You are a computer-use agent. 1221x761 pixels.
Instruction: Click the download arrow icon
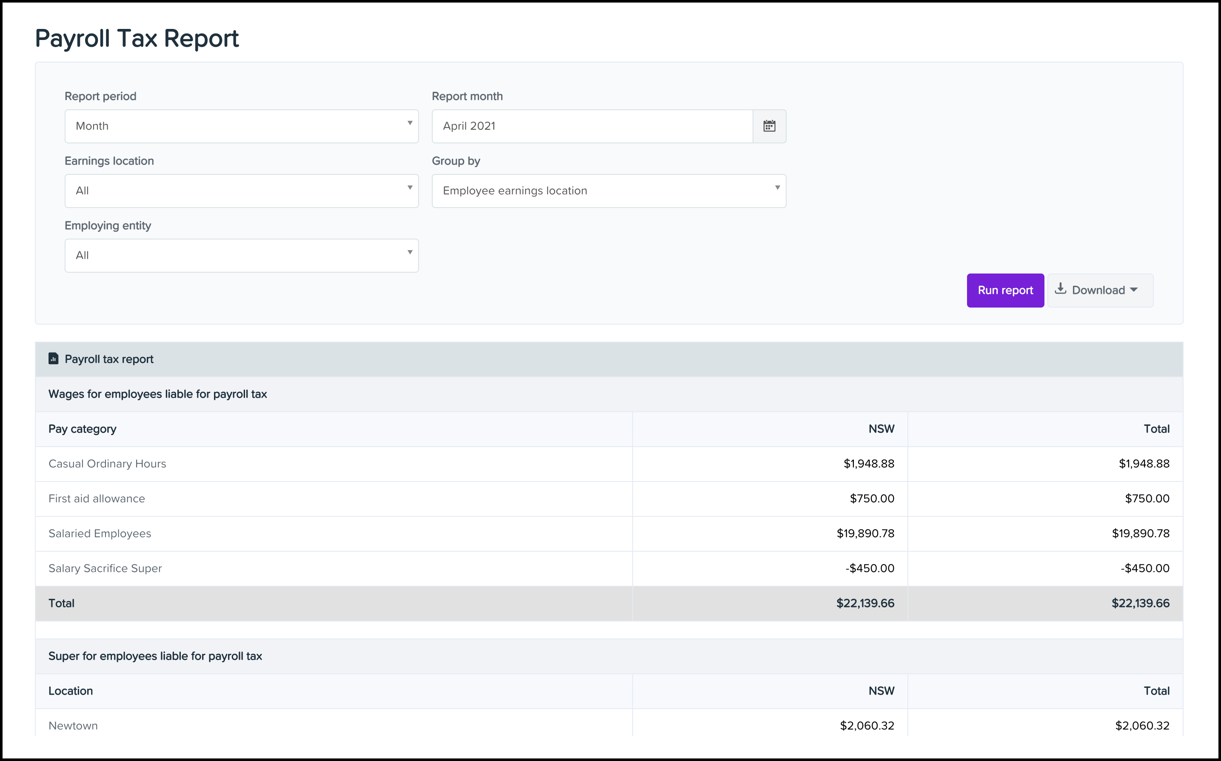pyautogui.click(x=1060, y=289)
